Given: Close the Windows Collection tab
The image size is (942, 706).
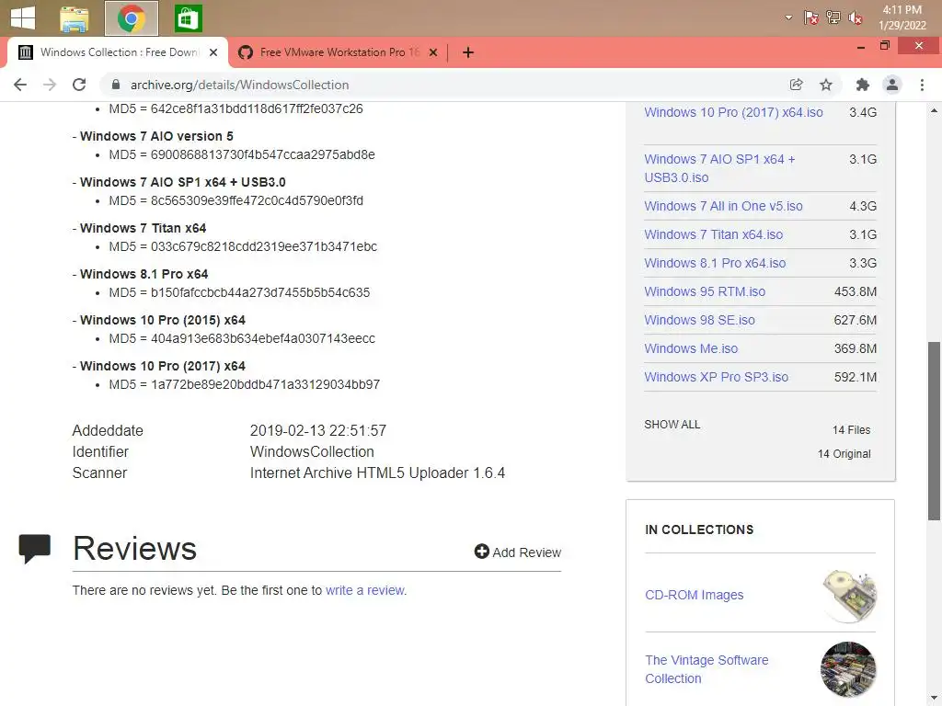Looking at the screenshot, I should pyautogui.click(x=213, y=52).
